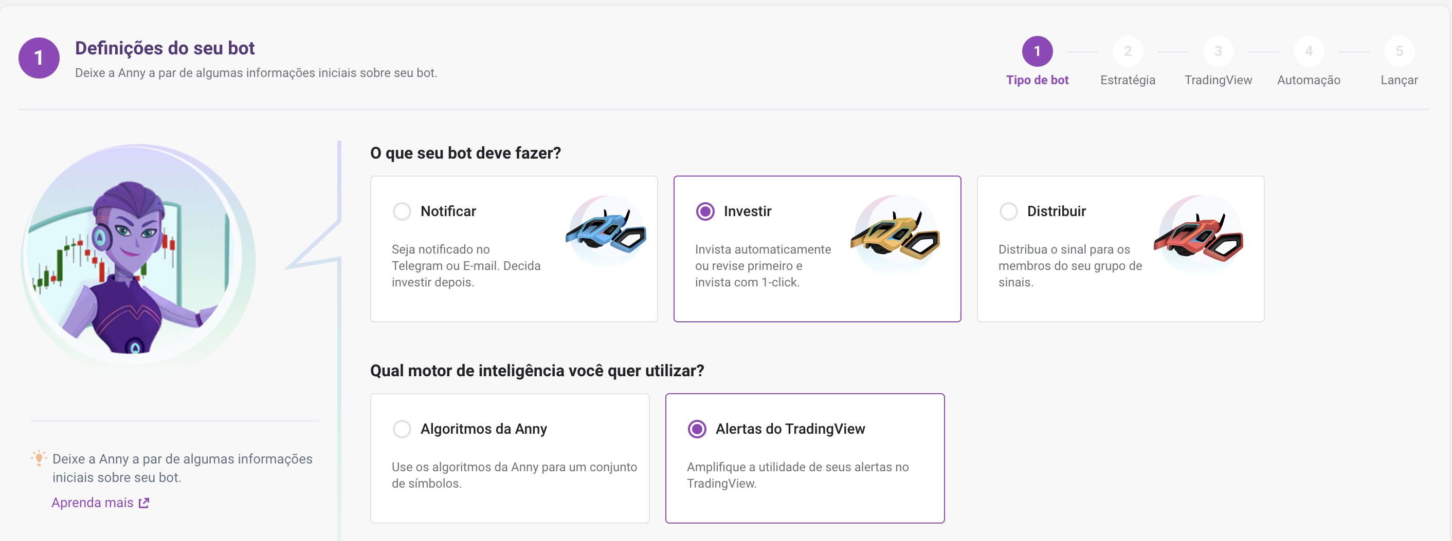Jump to step 5 Lançar
The width and height of the screenshot is (1452, 541).
point(1399,51)
